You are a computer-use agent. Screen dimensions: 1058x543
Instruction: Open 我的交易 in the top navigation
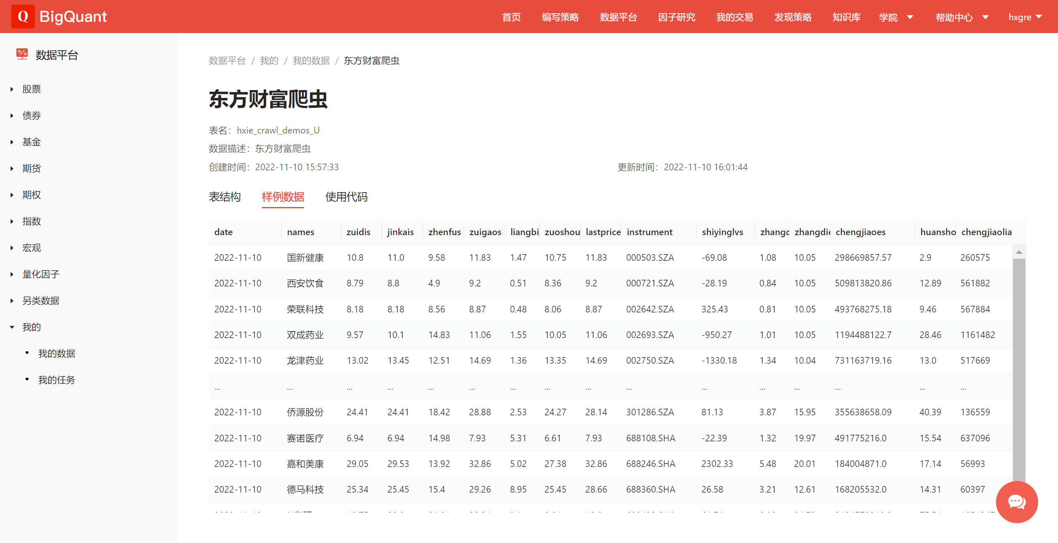[734, 17]
